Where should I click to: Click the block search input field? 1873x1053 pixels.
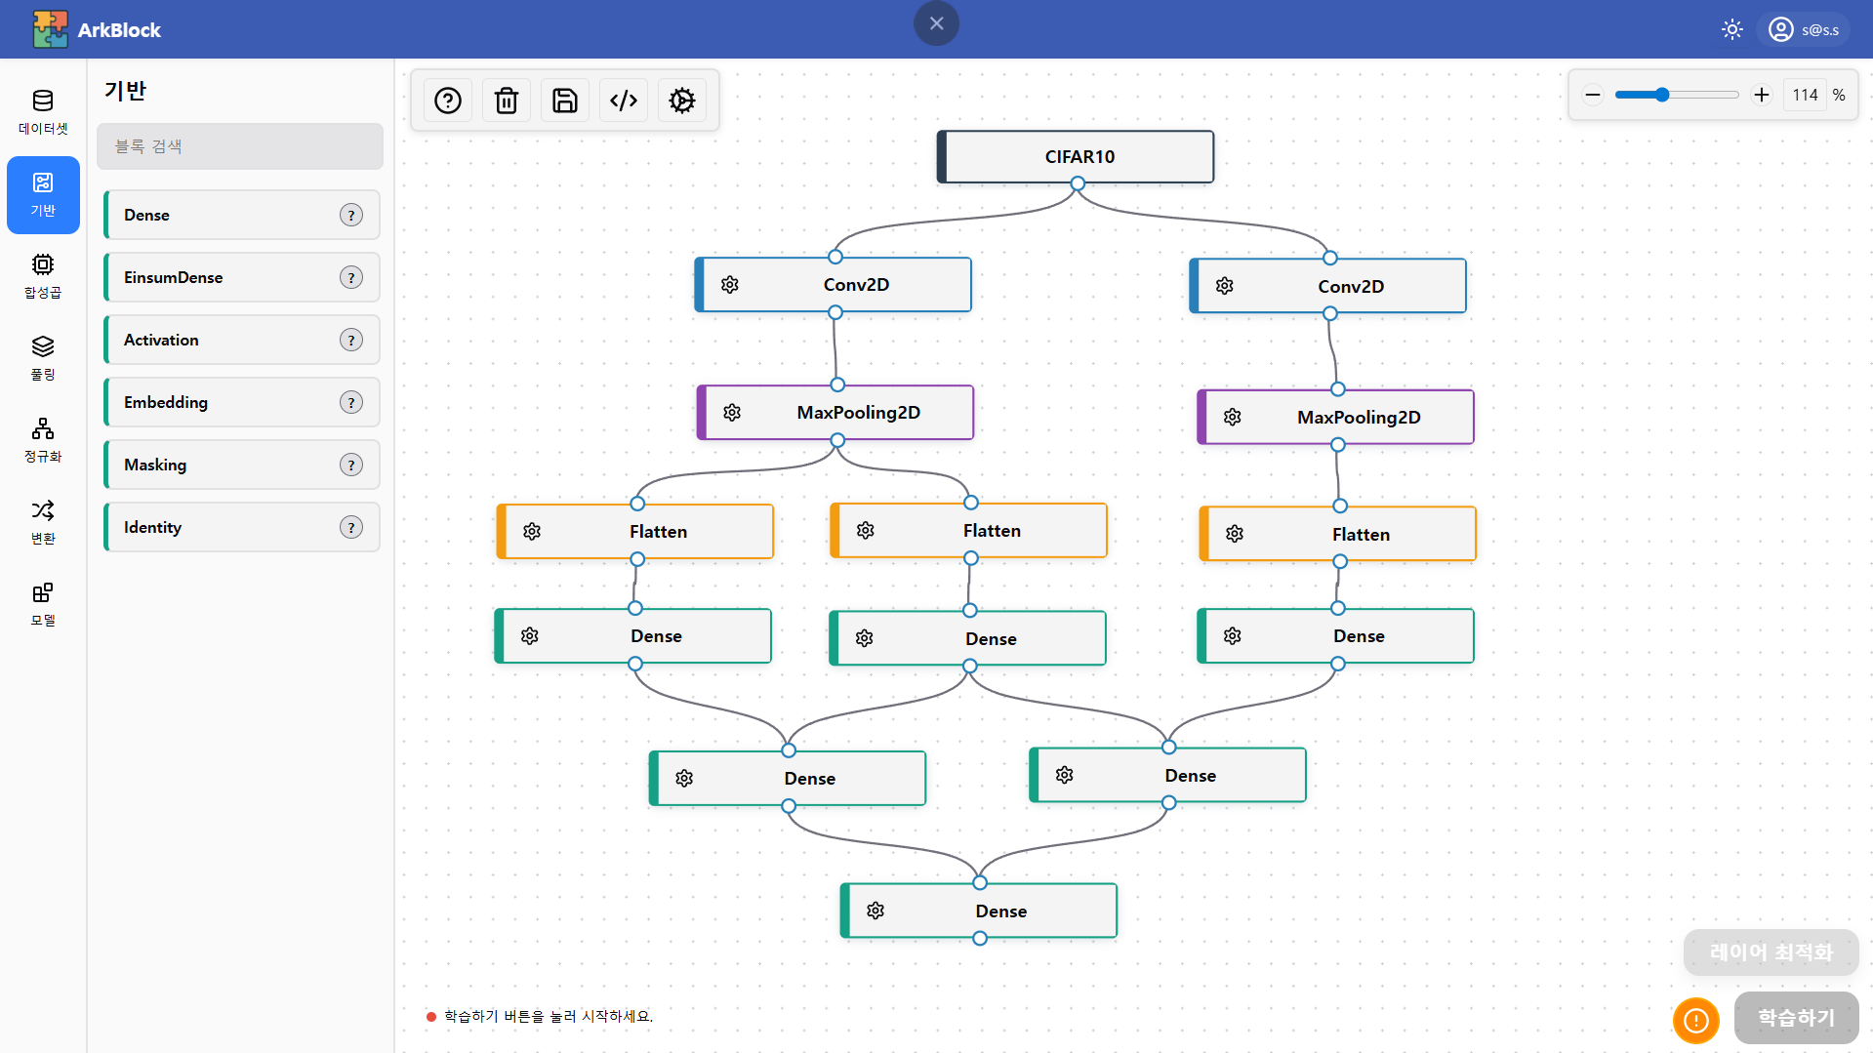click(x=240, y=146)
